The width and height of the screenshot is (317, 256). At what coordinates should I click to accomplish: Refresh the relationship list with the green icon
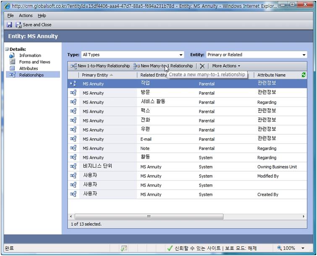[304, 75]
